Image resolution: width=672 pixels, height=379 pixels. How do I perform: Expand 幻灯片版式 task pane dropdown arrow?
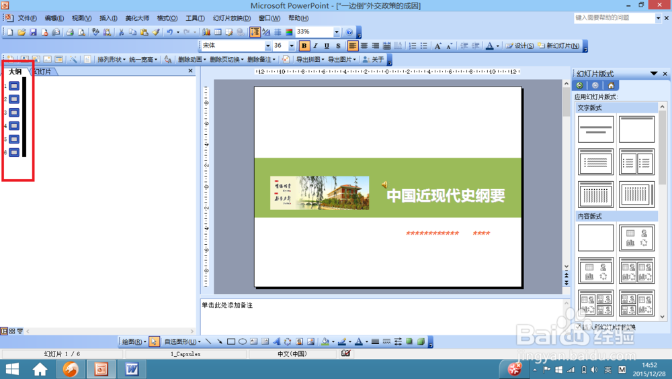pyautogui.click(x=654, y=74)
